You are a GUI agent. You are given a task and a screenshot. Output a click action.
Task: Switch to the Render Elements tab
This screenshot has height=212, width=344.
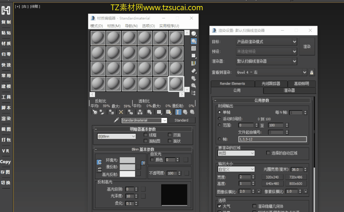232,84
